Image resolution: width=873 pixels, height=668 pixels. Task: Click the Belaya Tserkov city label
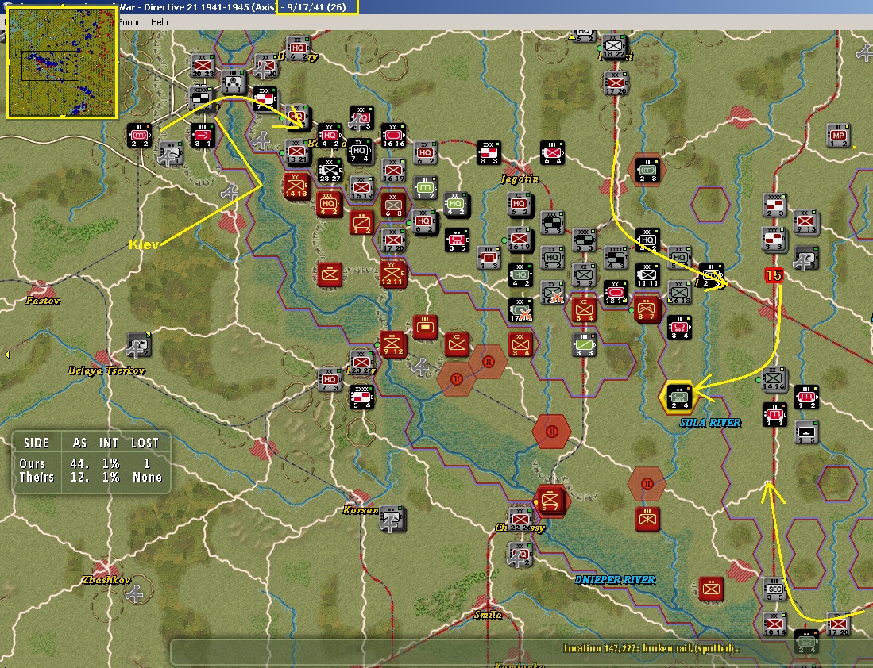(106, 370)
